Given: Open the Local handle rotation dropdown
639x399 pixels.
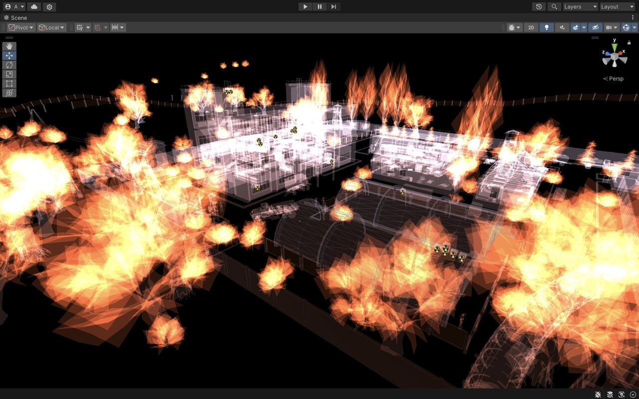Looking at the screenshot, I should 52,27.
